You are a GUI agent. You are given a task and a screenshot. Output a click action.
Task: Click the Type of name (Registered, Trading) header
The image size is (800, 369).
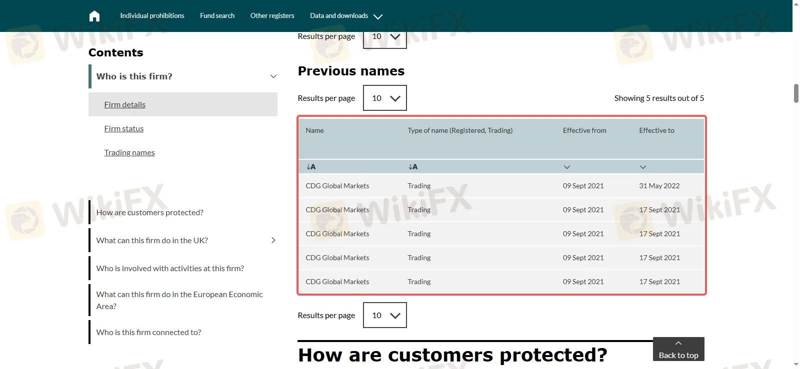point(460,130)
